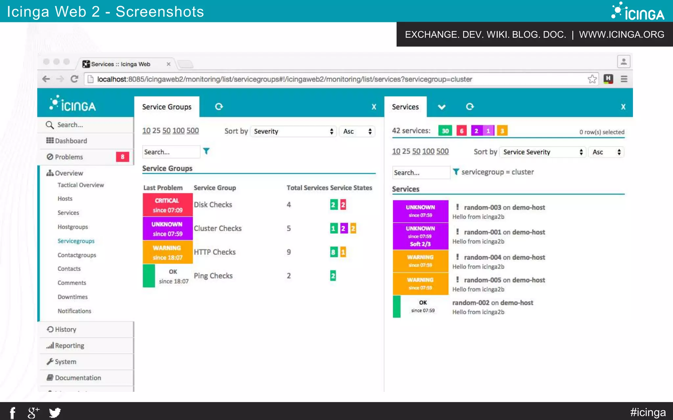This screenshot has height=420, width=673.
Task: Show 50 rows in Service Groups list
Action: pos(166,131)
